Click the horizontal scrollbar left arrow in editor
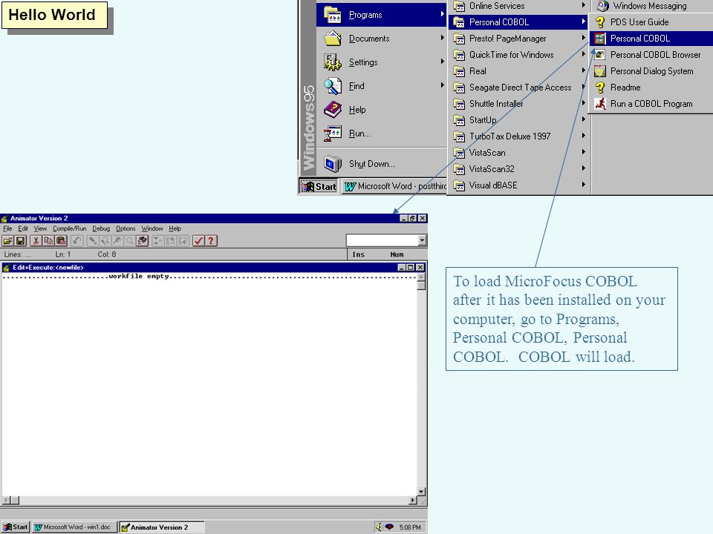The height and width of the screenshot is (534, 713). pos(6,500)
